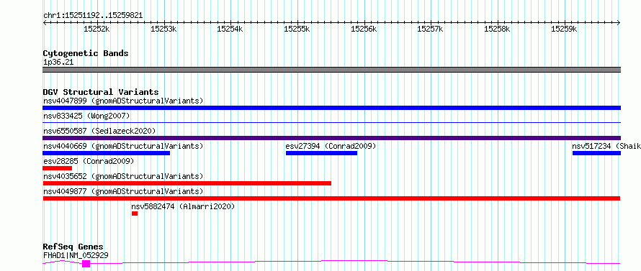641x271 pixels.
Task: Click the FHAD1|NM_052929 gene label
Action: (76, 255)
